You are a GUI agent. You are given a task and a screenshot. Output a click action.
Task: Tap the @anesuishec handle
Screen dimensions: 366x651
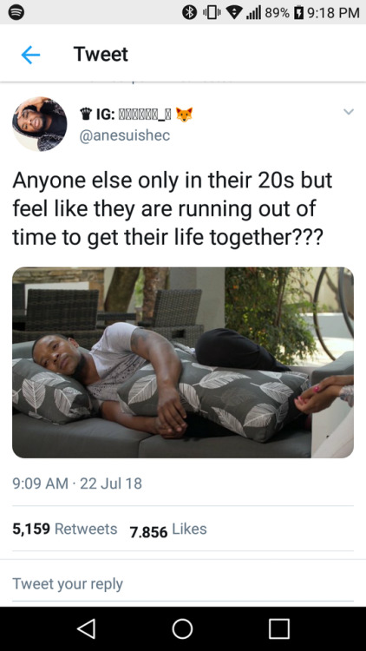point(125,135)
